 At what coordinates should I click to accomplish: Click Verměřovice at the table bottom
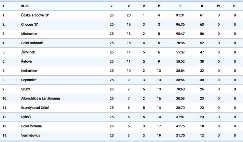[x=31, y=136]
